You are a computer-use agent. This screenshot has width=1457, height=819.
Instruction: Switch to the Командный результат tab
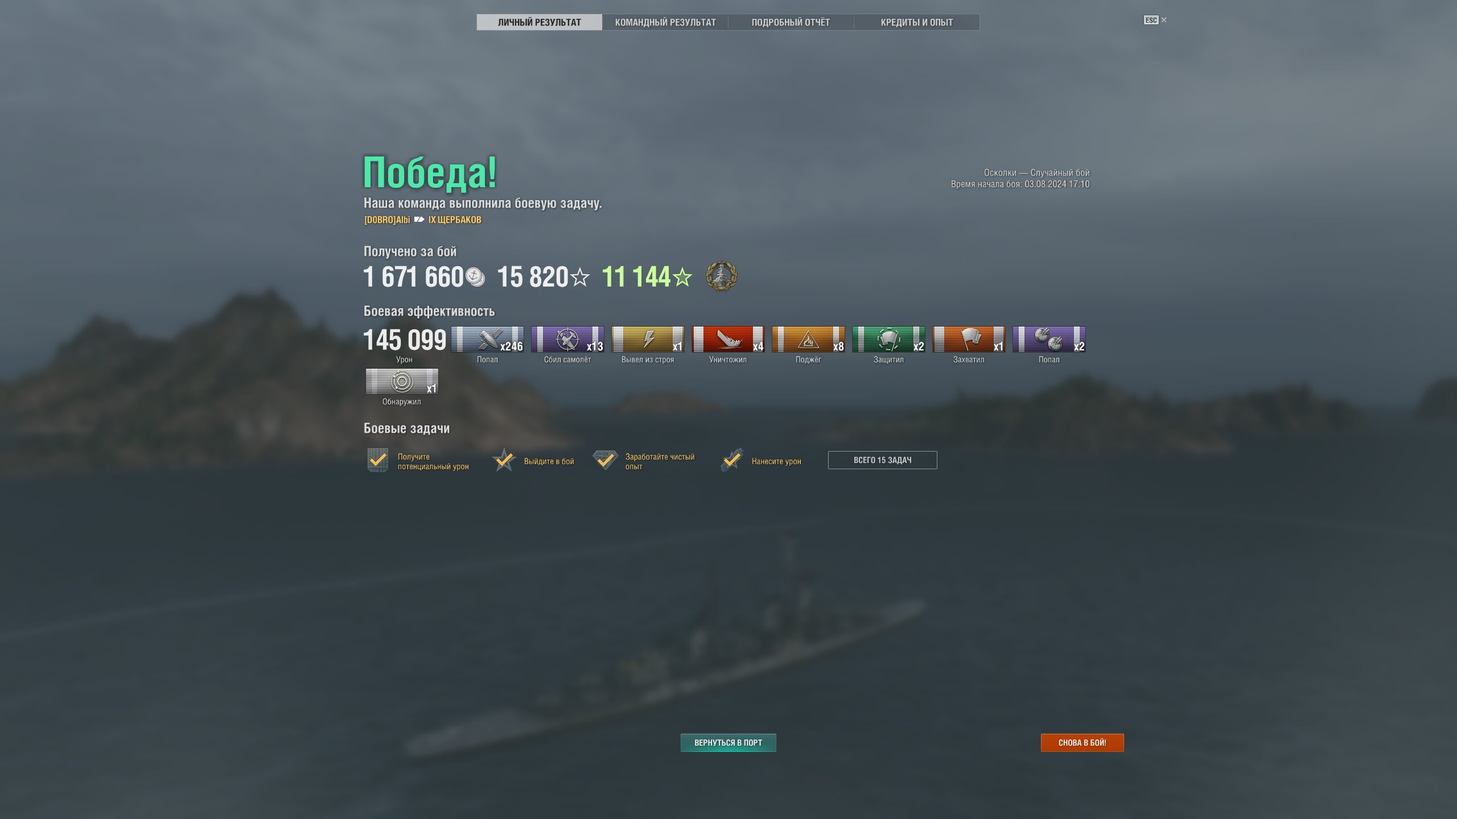665,22
